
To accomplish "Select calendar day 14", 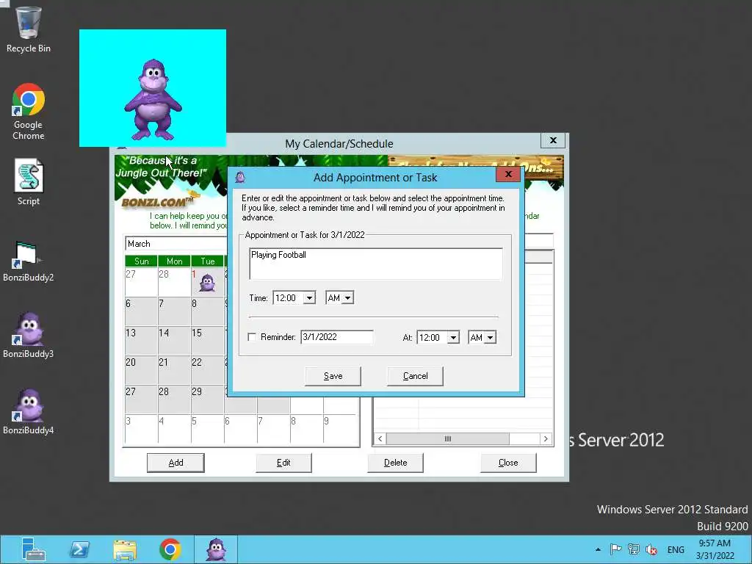I will click(x=174, y=340).
